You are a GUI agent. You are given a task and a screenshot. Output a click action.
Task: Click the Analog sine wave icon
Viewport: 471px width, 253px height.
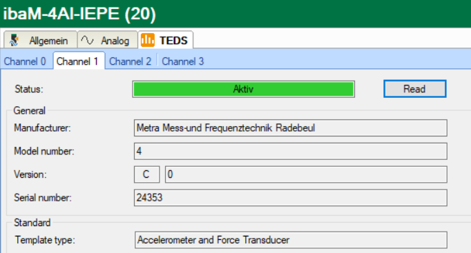[x=88, y=40]
